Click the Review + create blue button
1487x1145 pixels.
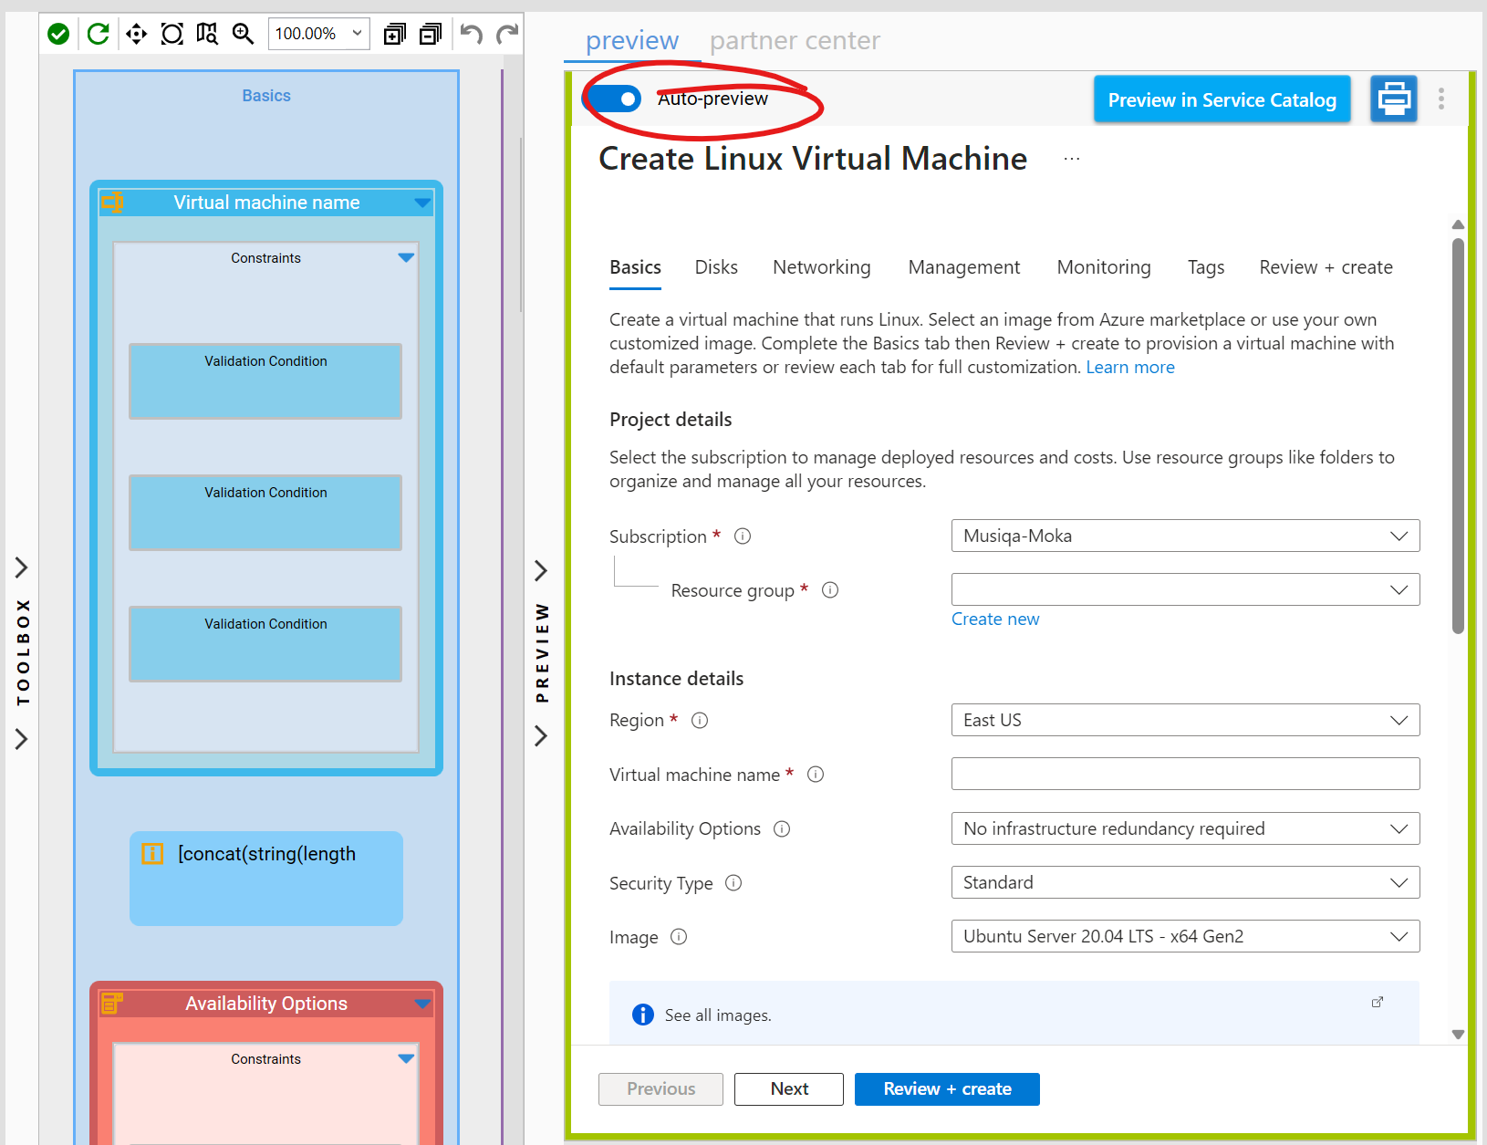coord(946,1088)
